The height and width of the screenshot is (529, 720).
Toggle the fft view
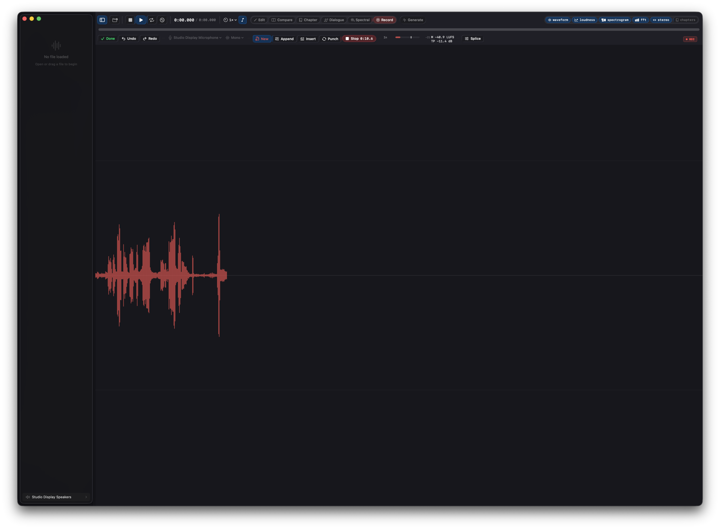pyautogui.click(x=641, y=20)
